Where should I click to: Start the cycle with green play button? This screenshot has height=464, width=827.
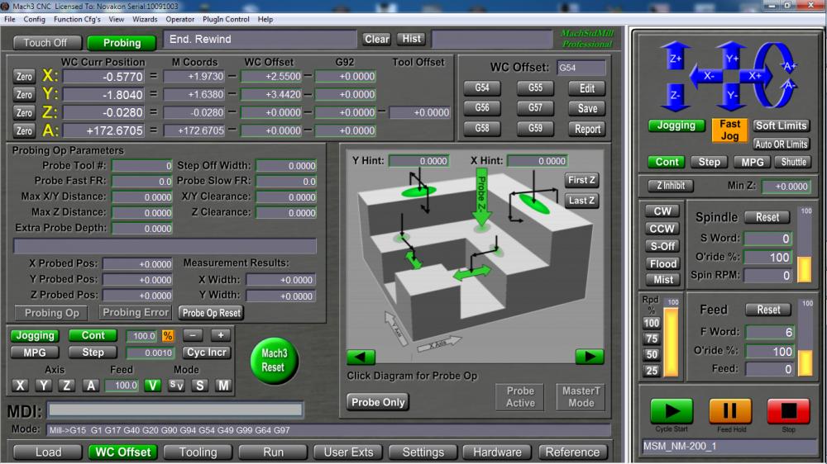coord(672,411)
